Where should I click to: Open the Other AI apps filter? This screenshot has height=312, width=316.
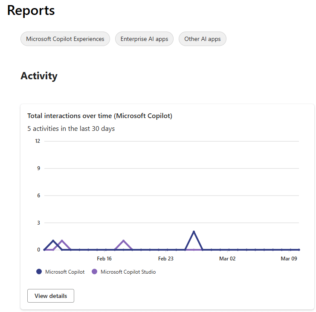click(202, 39)
